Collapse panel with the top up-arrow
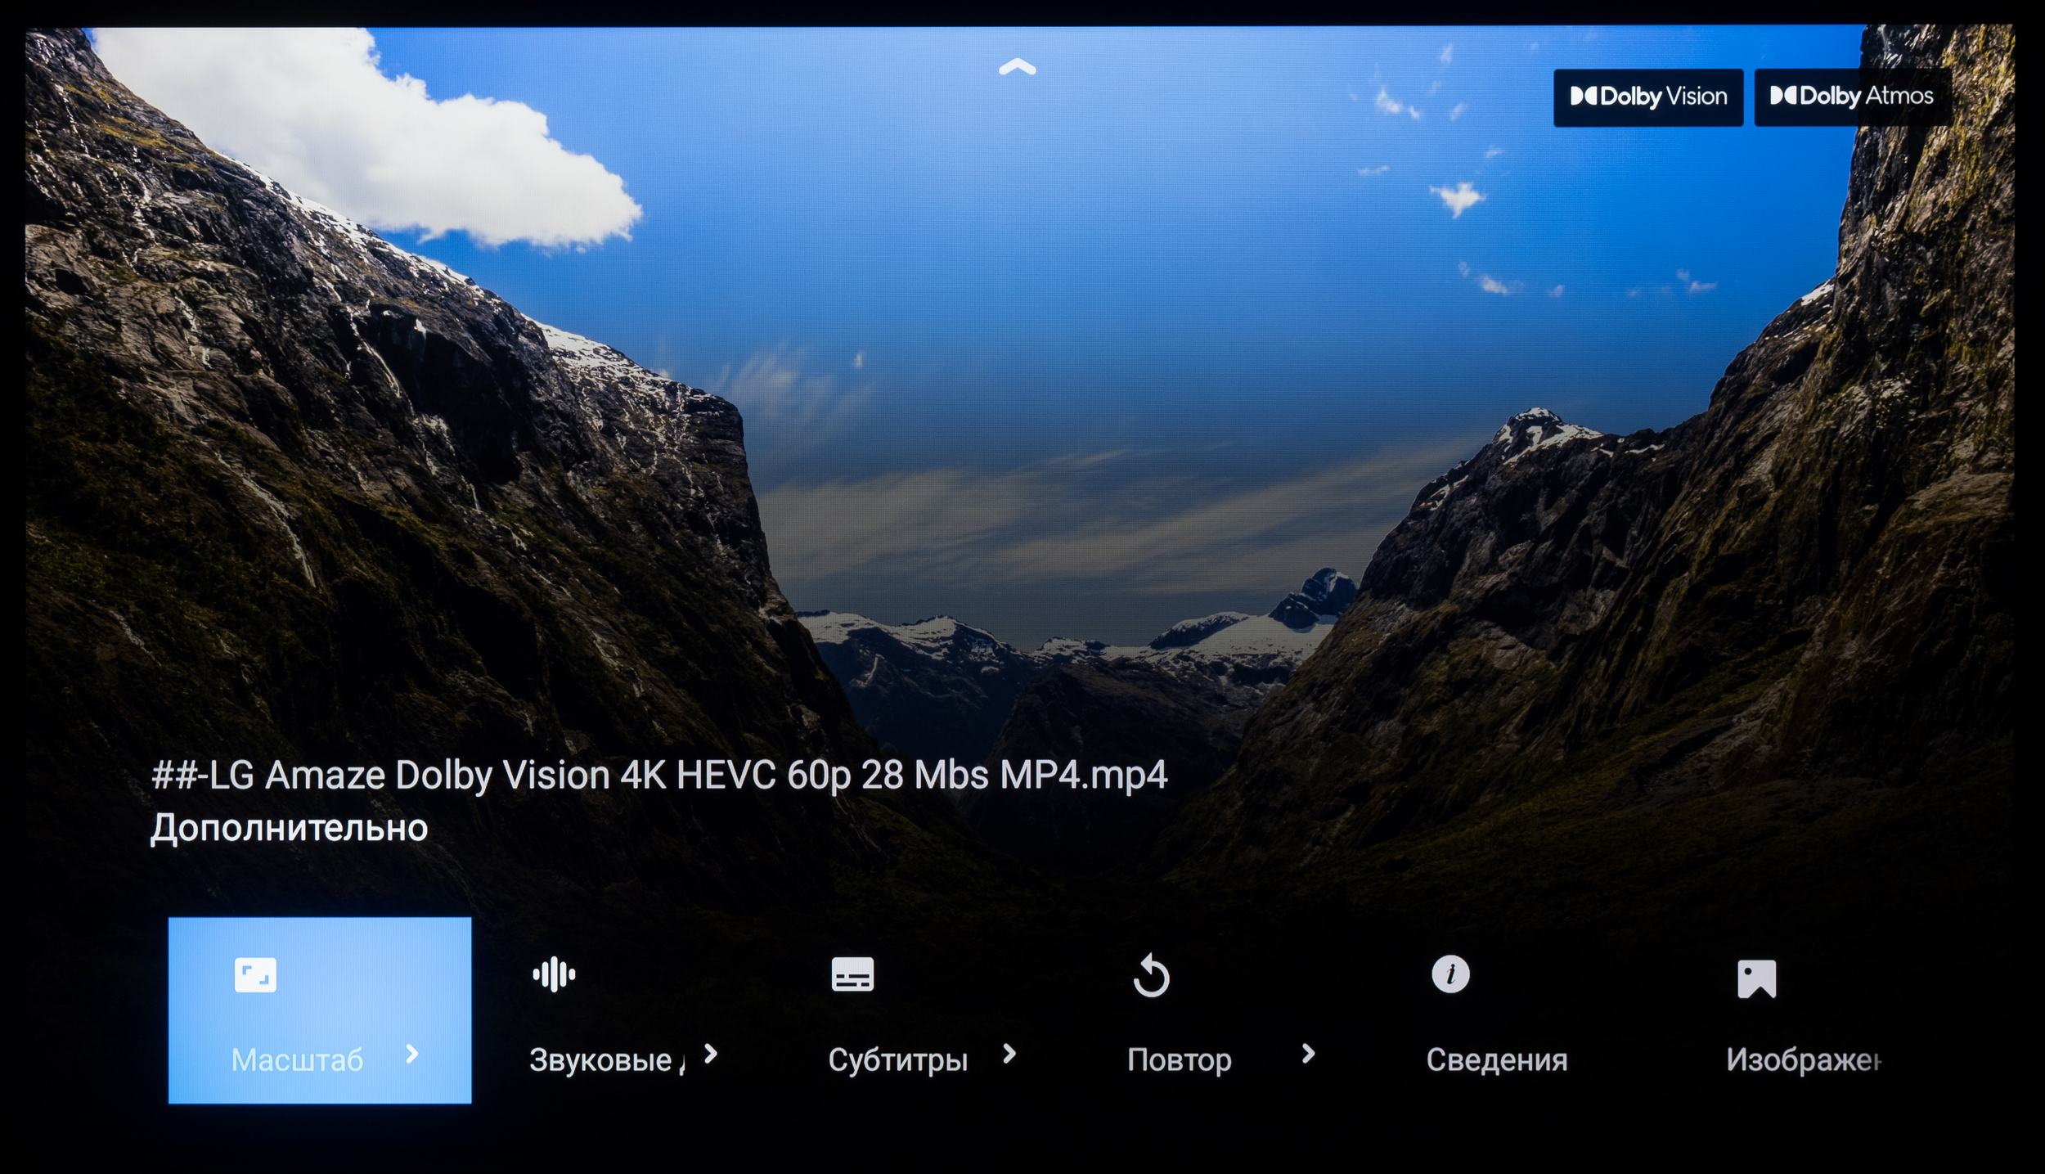This screenshot has height=1174, width=2045. [x=1017, y=67]
